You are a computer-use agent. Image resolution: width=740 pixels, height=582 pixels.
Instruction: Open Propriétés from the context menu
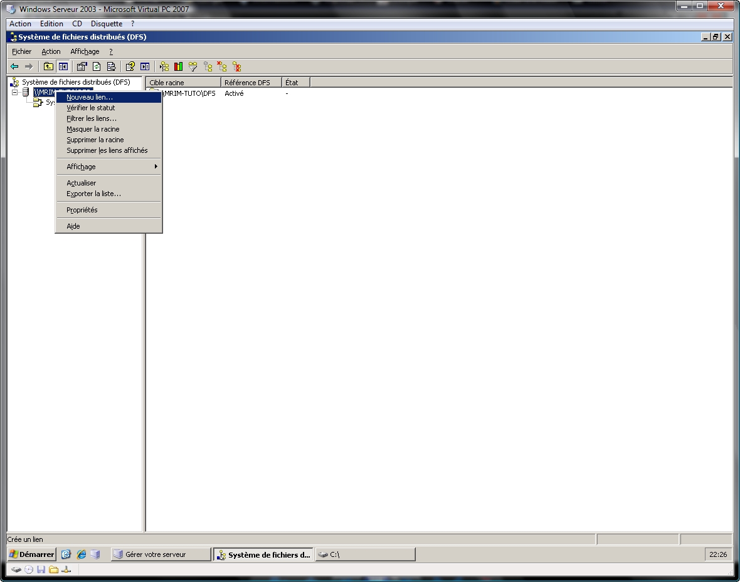tap(108, 210)
